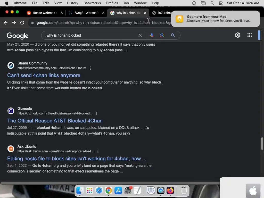Open The Official Reason AT&T Blocked 4Chan
The image size is (264, 198).
(55, 121)
